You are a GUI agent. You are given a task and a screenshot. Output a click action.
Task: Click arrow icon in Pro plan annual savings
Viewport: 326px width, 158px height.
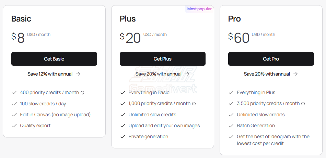[x=295, y=74]
